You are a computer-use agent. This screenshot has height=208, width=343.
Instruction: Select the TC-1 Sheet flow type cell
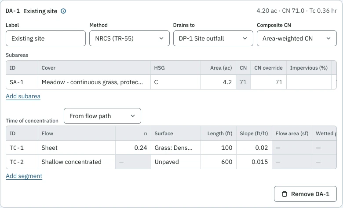coord(77,148)
